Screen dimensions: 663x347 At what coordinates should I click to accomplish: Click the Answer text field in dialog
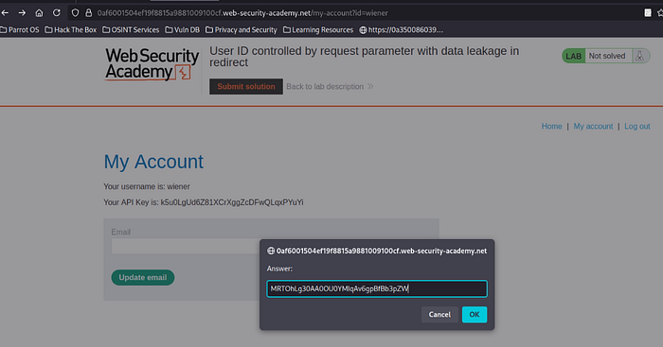pyautogui.click(x=377, y=288)
